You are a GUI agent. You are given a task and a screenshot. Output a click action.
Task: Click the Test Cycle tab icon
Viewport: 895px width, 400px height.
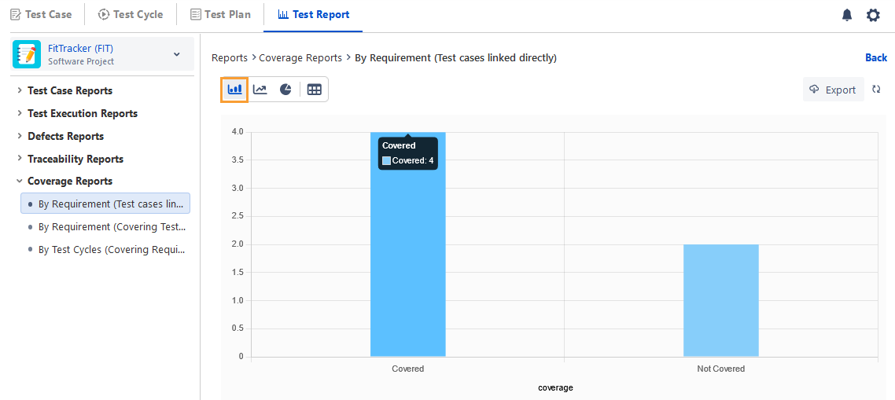[103, 15]
